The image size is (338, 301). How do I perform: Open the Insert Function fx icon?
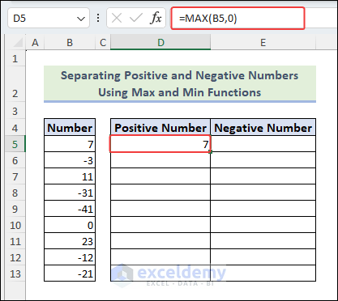click(156, 19)
